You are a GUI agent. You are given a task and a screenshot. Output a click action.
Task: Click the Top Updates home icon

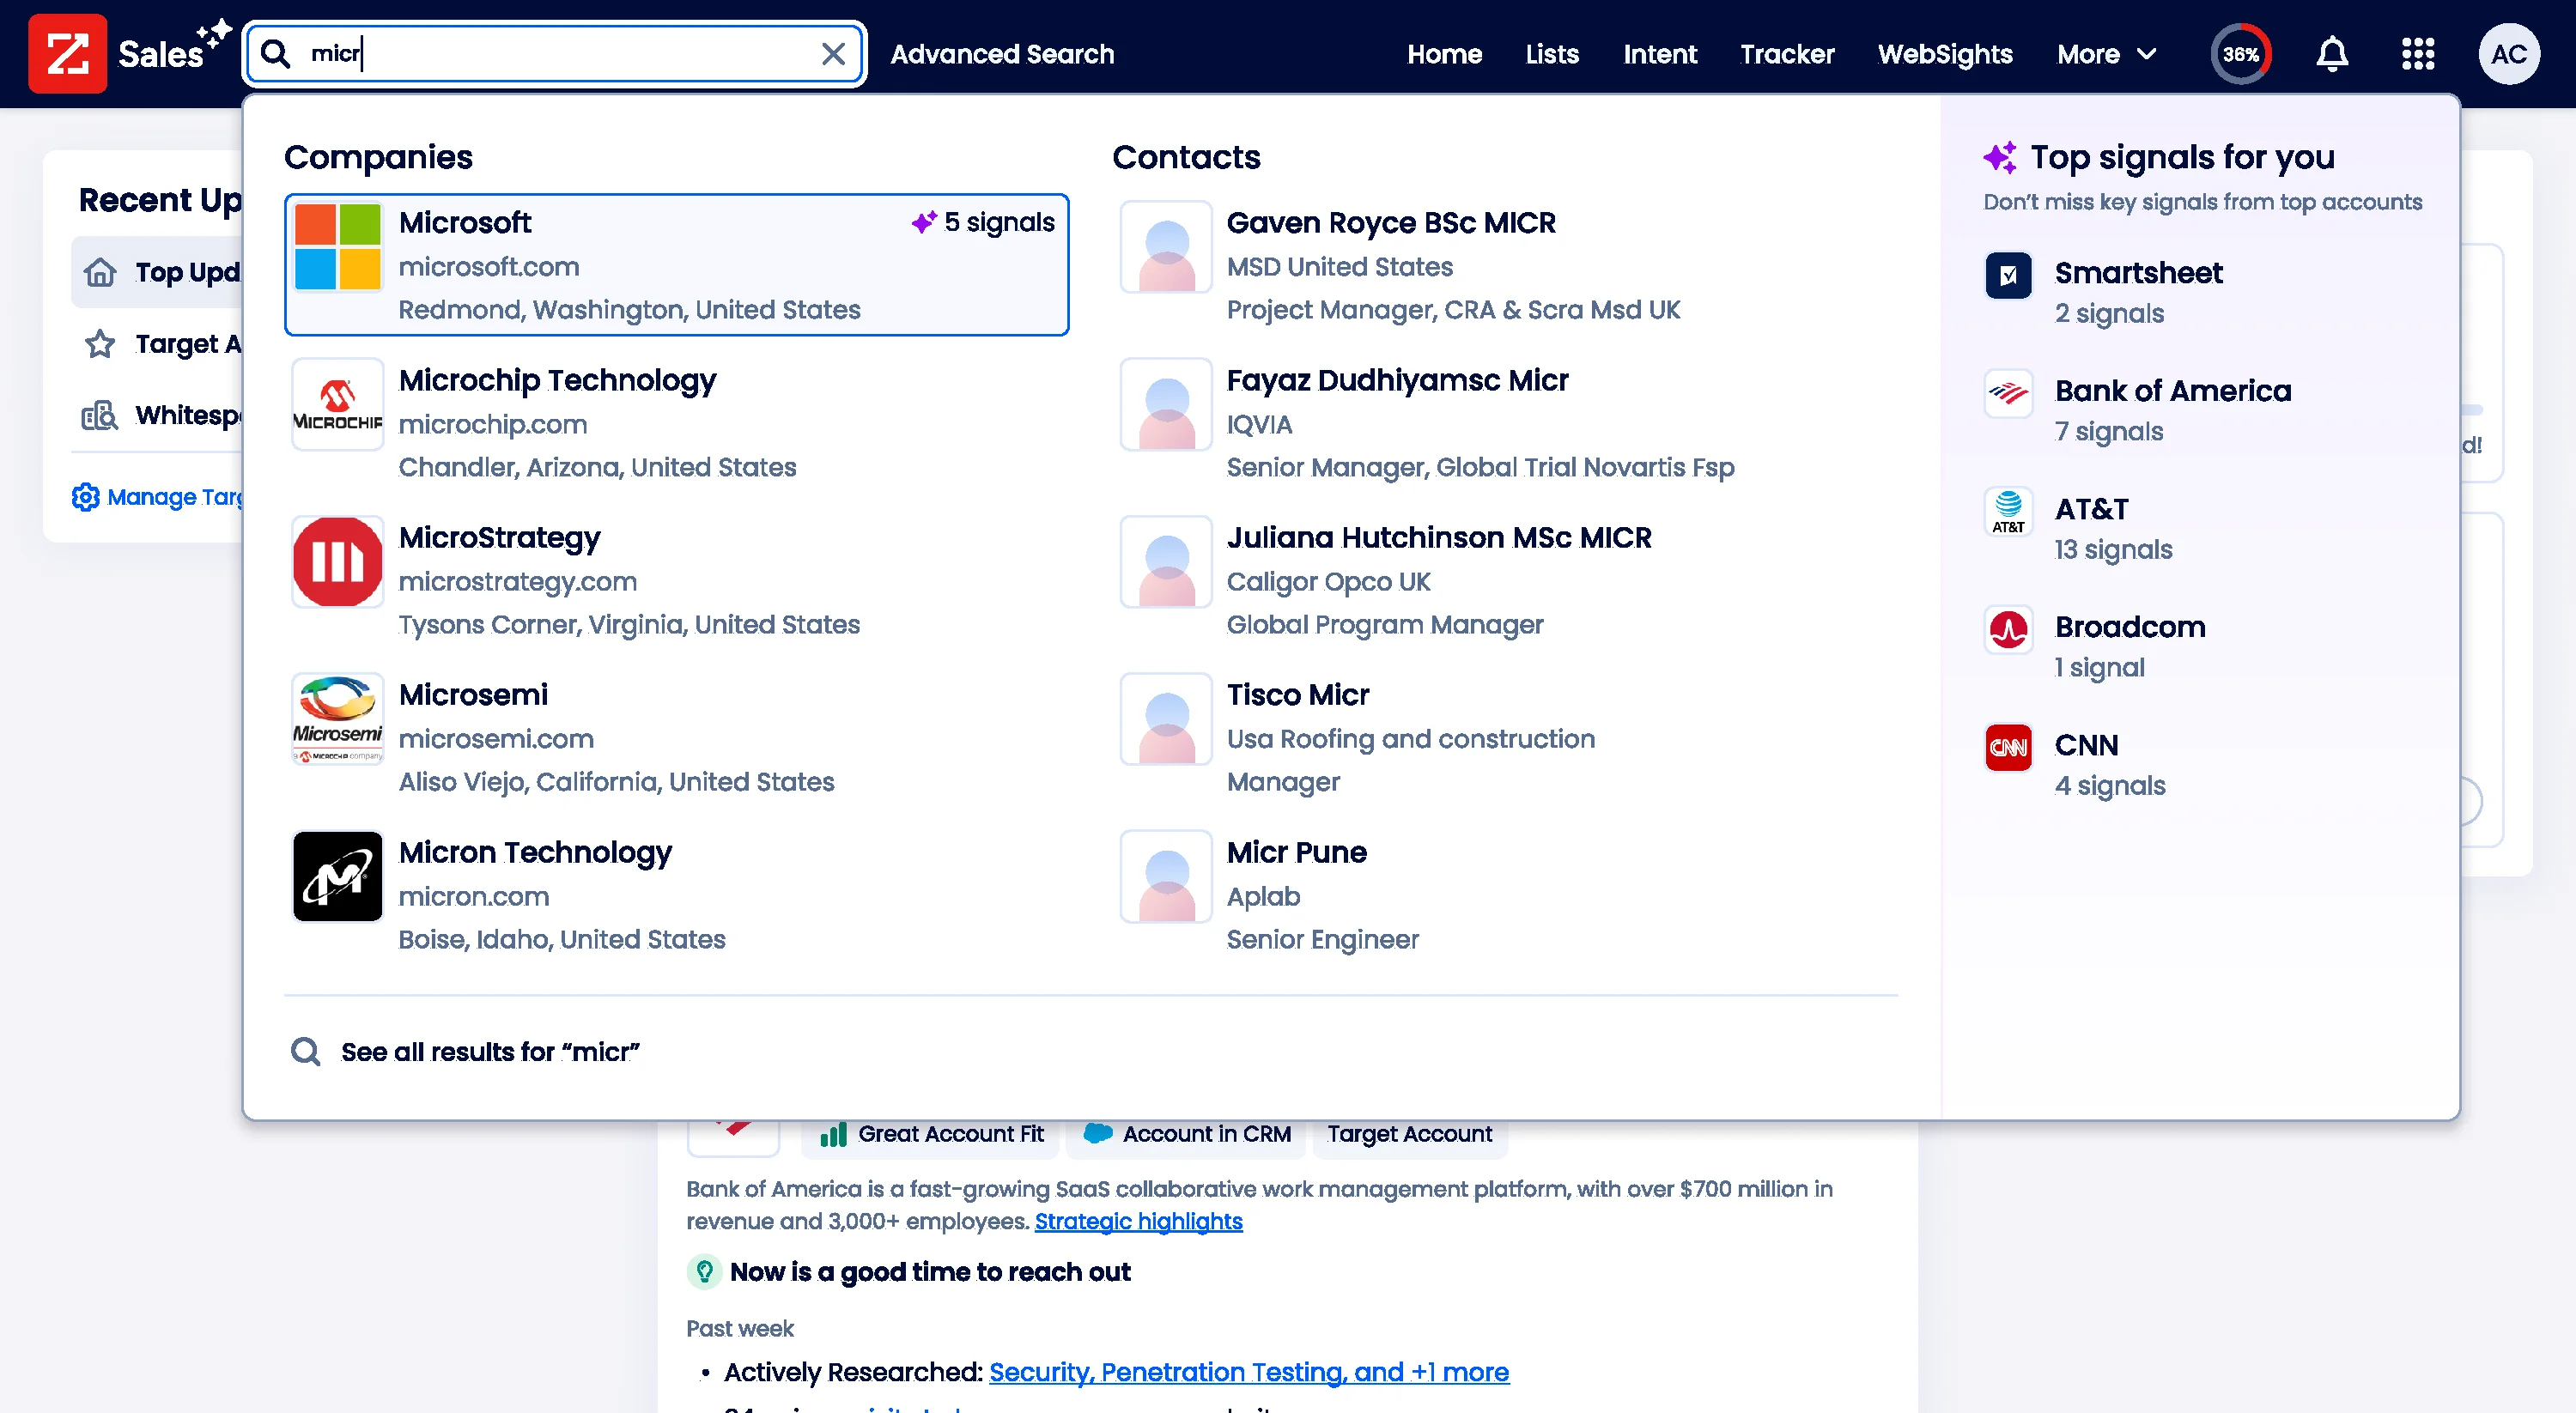(100, 271)
